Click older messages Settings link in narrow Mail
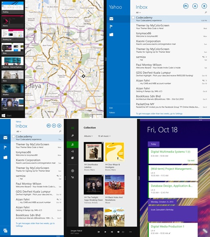210x237 pixels. pos(35,225)
